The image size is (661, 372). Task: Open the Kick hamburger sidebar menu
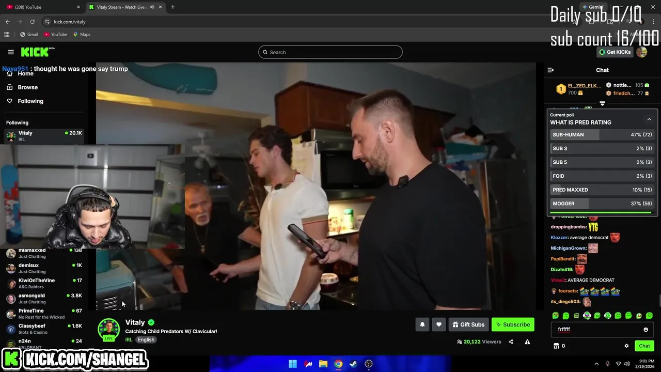click(11, 52)
